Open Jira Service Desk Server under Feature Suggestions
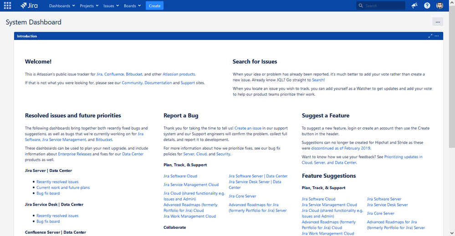The image size is (455, 236). pyautogui.click(x=387, y=205)
